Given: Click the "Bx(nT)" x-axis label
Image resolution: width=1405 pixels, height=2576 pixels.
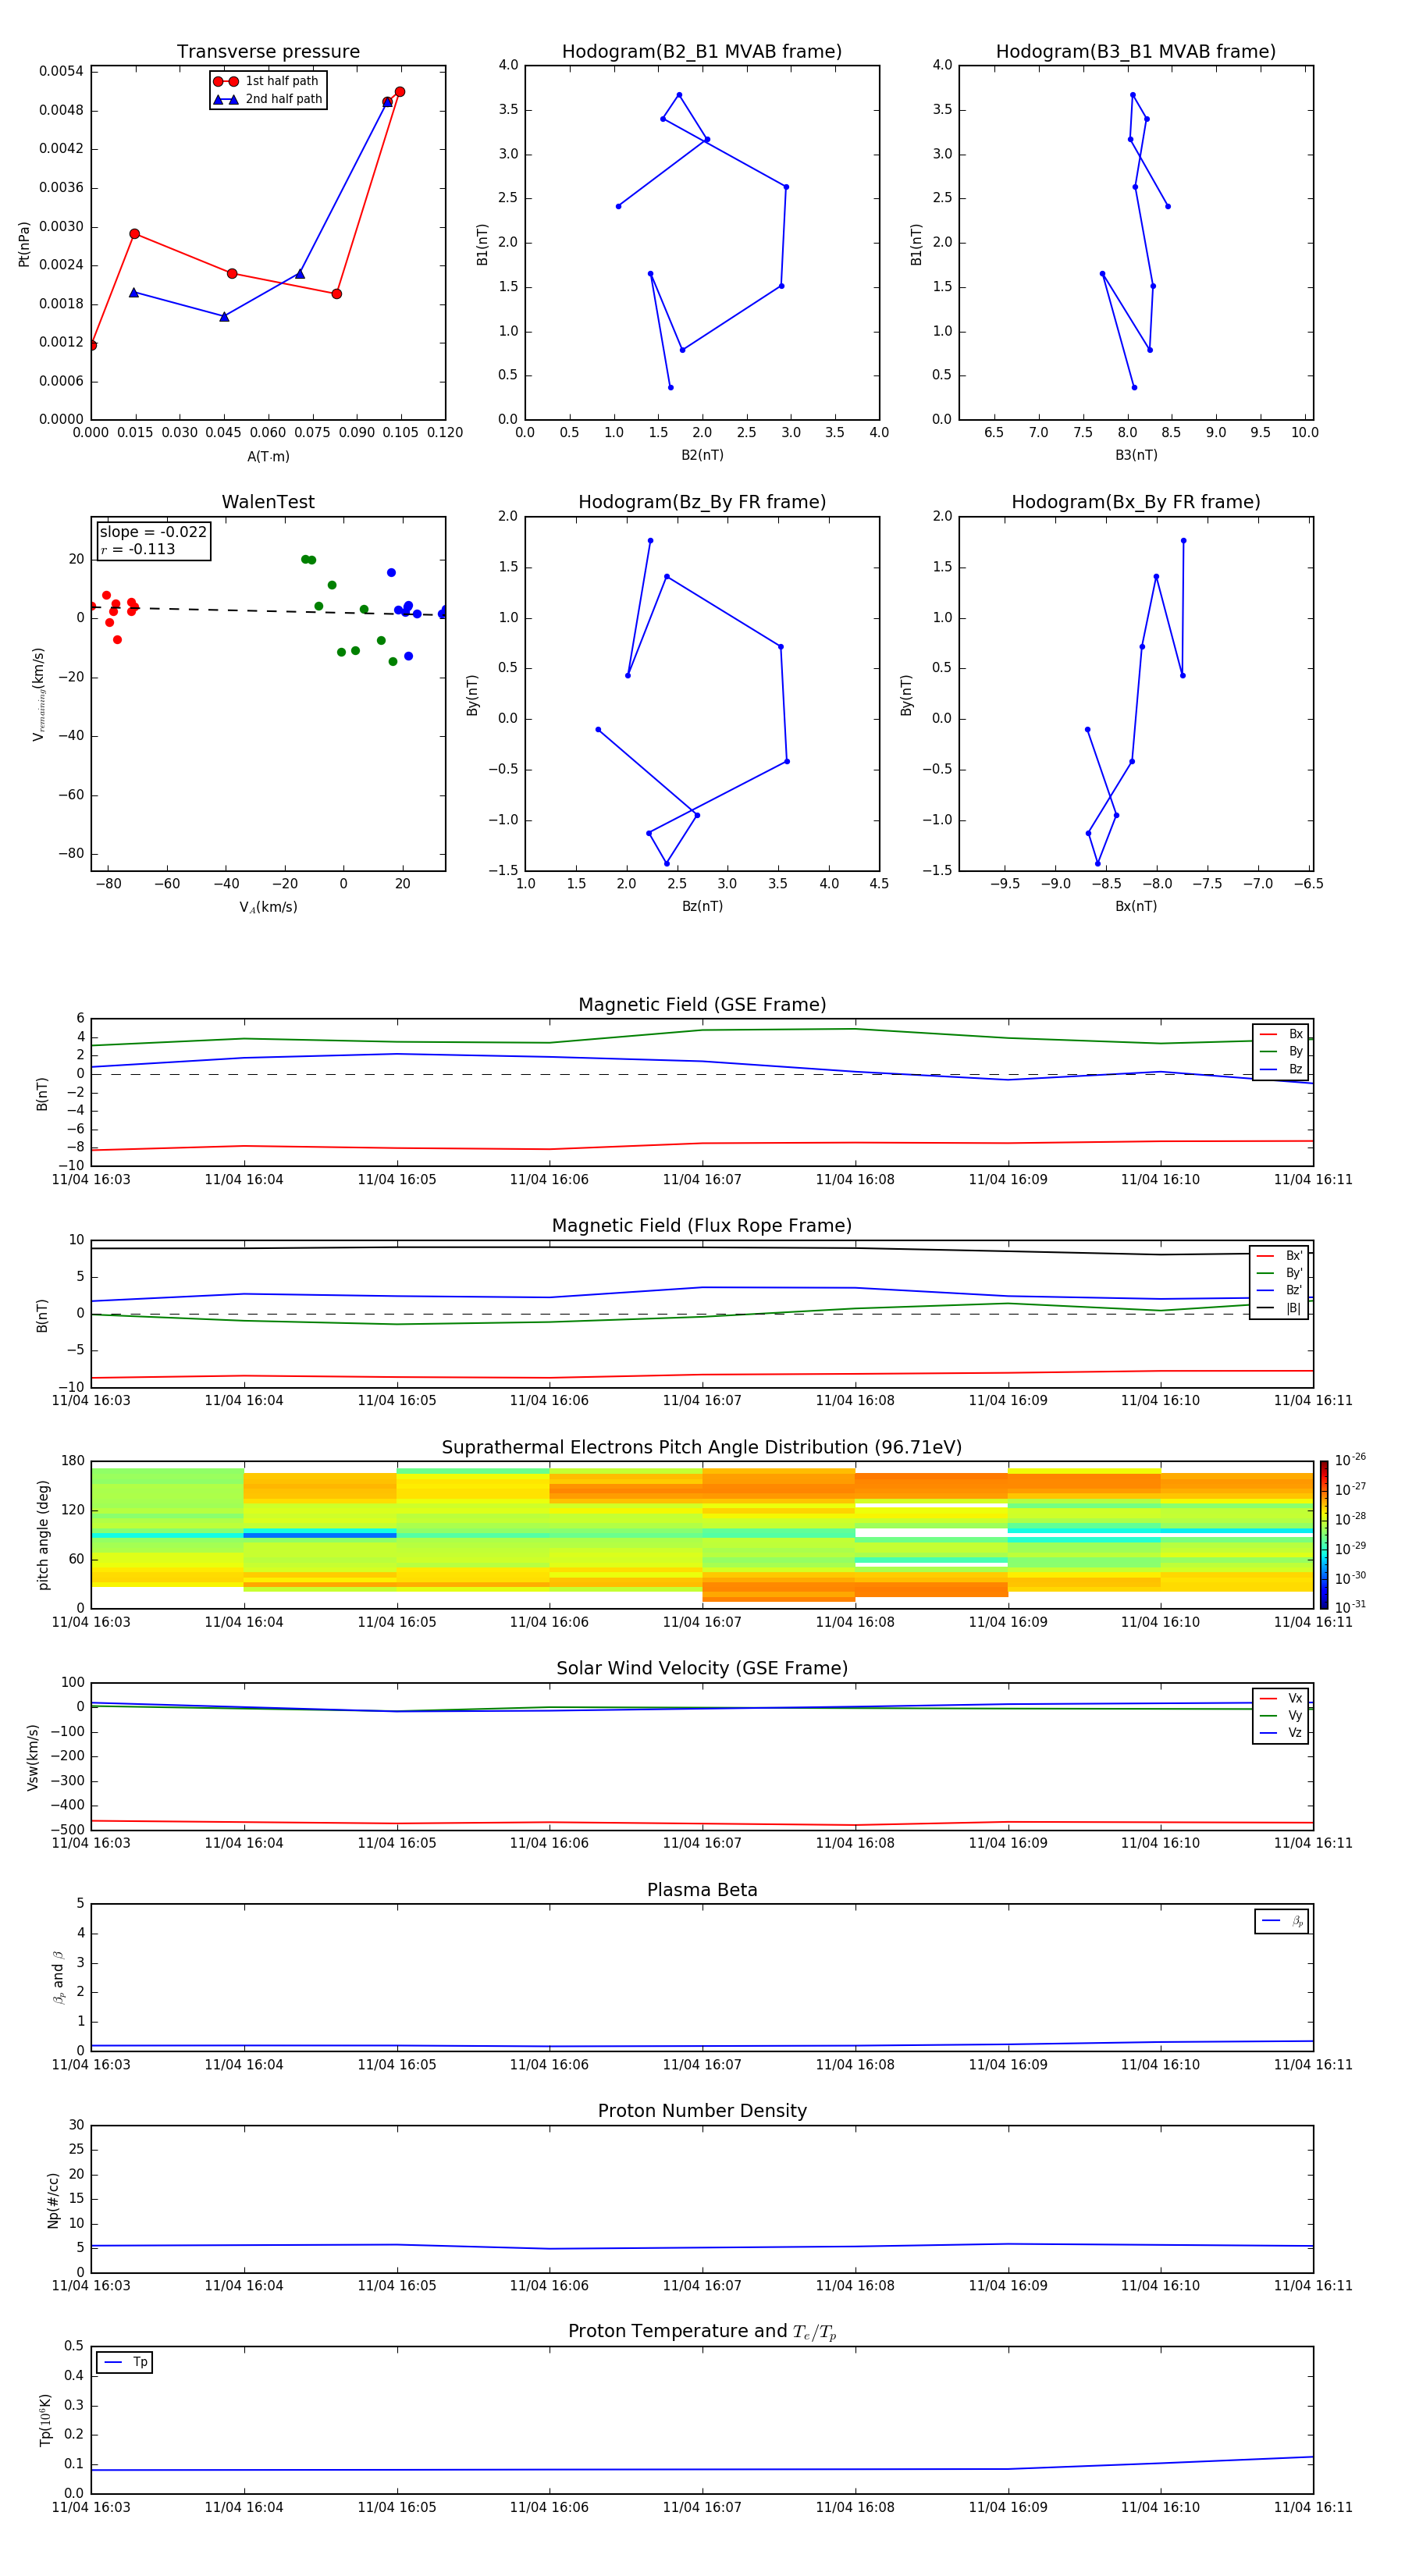Looking at the screenshot, I should [x=1136, y=906].
